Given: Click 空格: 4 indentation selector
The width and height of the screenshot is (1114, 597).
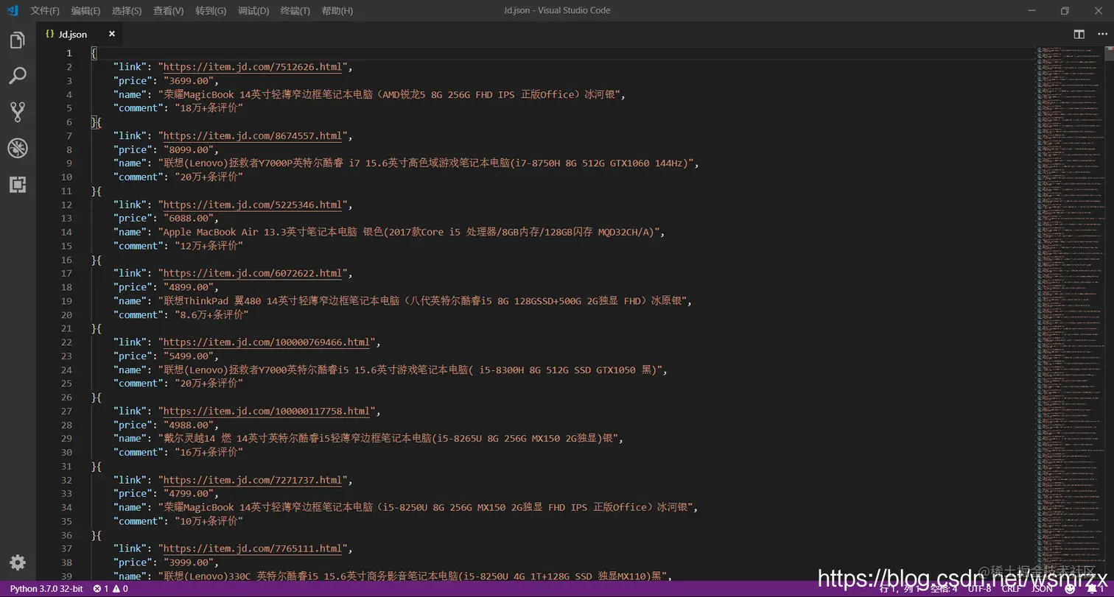Looking at the screenshot, I should click(943, 589).
